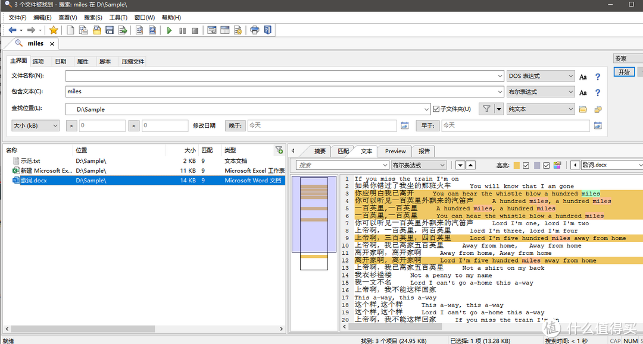Click the word-wrap view layout icon
Image resolution: width=643 pixels, height=344 pixels.
click(x=211, y=30)
